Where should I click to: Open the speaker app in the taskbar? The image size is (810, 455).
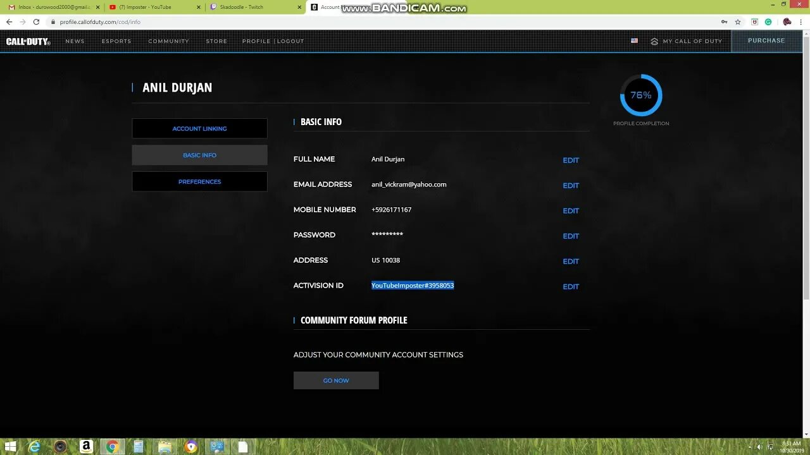(60, 447)
